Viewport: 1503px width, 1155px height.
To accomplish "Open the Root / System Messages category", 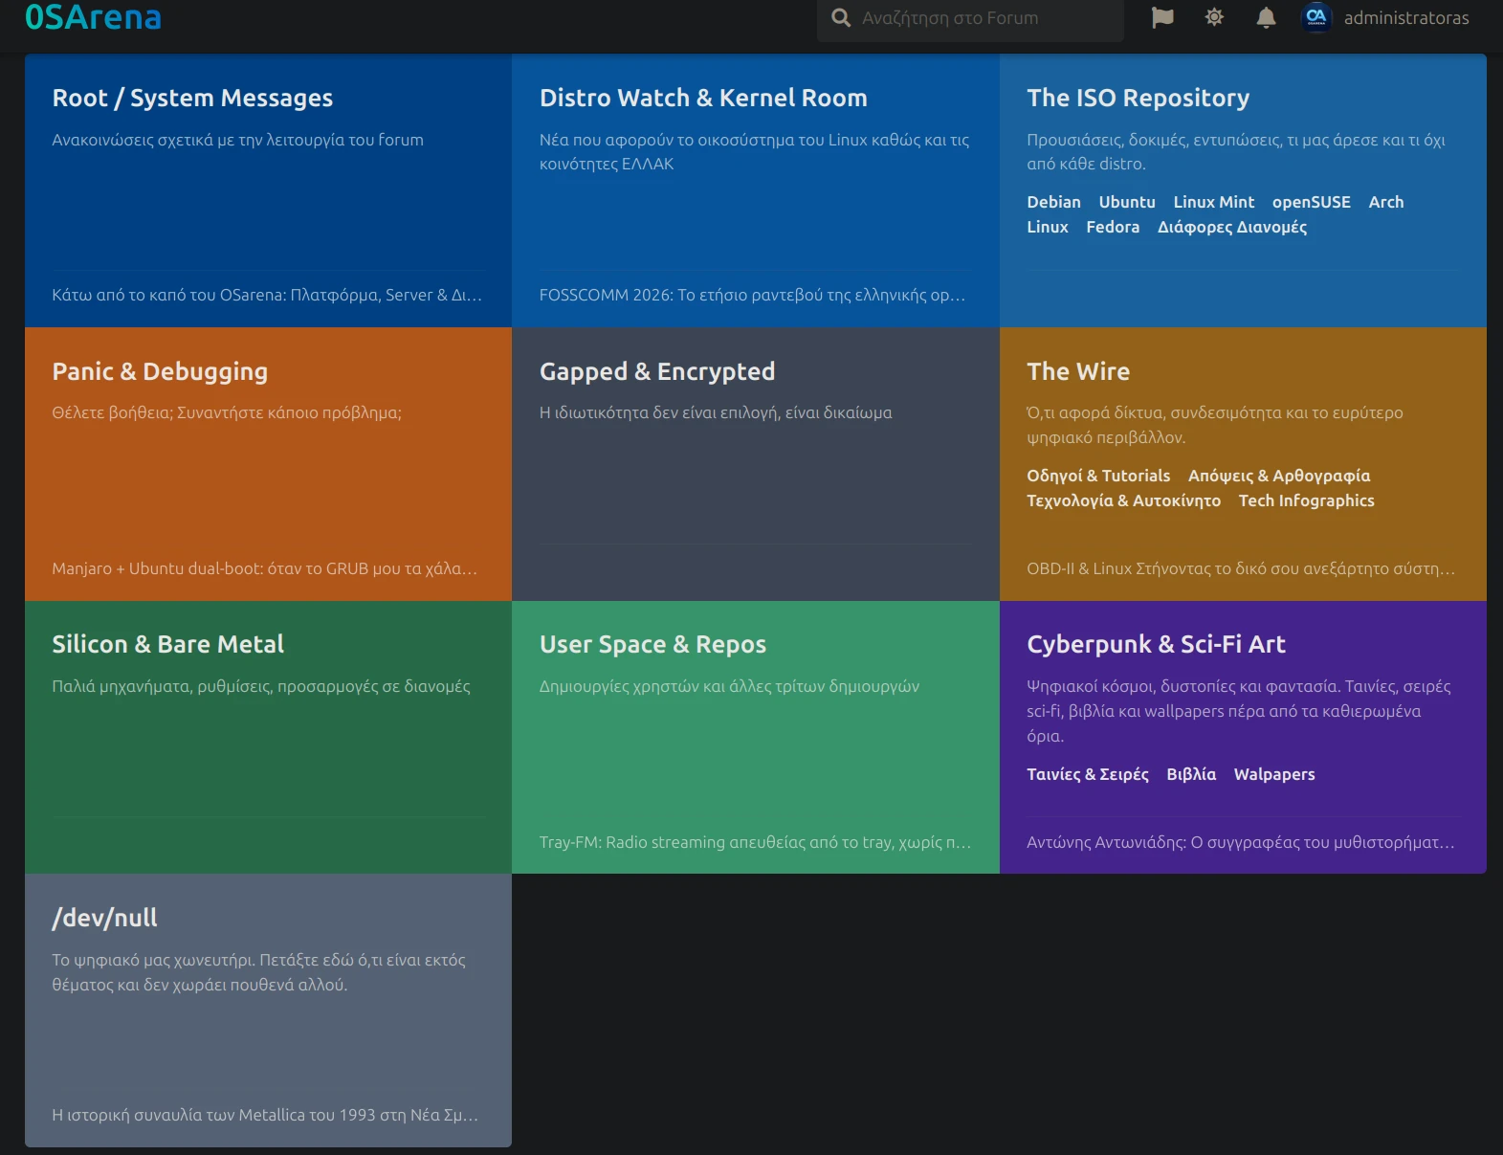I will click(x=192, y=98).
